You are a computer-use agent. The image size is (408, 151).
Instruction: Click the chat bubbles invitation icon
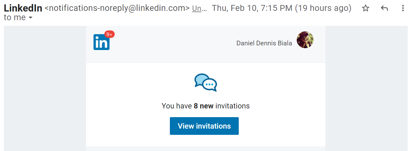(205, 83)
